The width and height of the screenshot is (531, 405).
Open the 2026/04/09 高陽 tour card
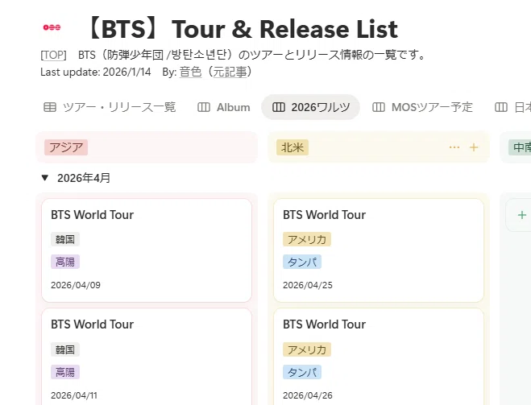(x=147, y=250)
